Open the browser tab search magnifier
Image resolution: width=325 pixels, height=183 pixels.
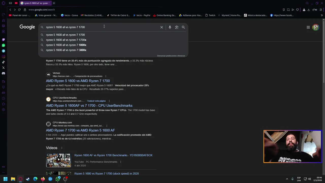pos(307,3)
